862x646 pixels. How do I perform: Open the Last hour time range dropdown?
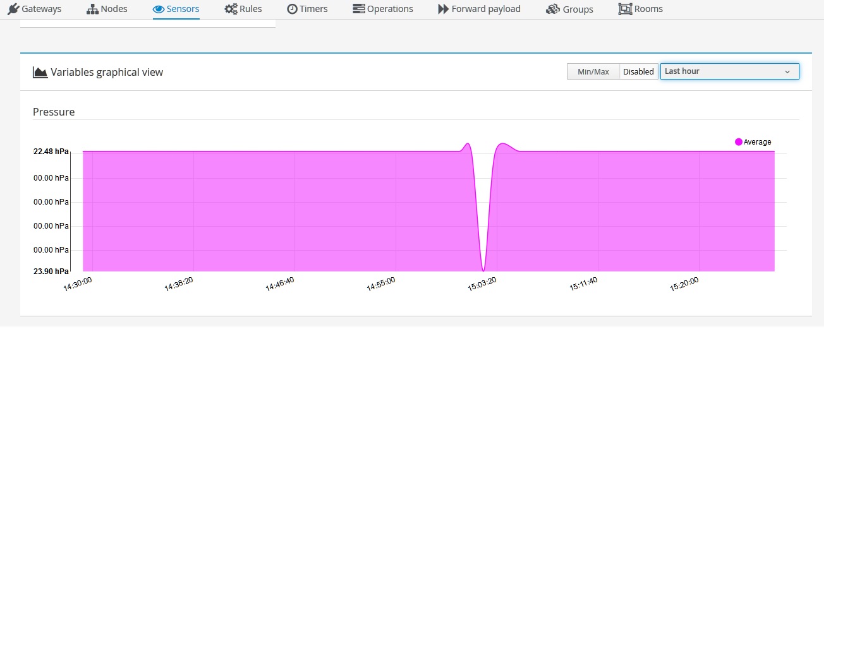pos(729,71)
